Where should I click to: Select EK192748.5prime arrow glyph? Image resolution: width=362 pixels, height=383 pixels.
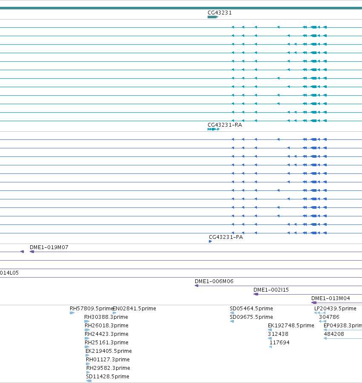click(270, 330)
